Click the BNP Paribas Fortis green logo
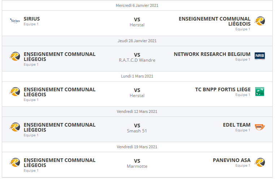Viewport: 276px width, 180px height. 260,92
